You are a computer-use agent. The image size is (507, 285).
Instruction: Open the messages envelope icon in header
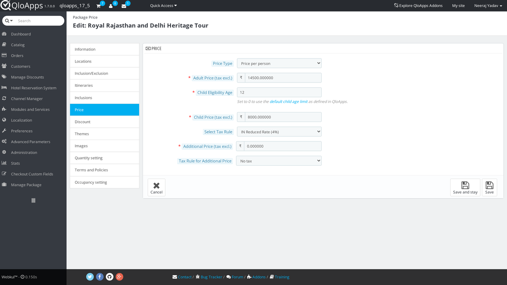pos(124,6)
